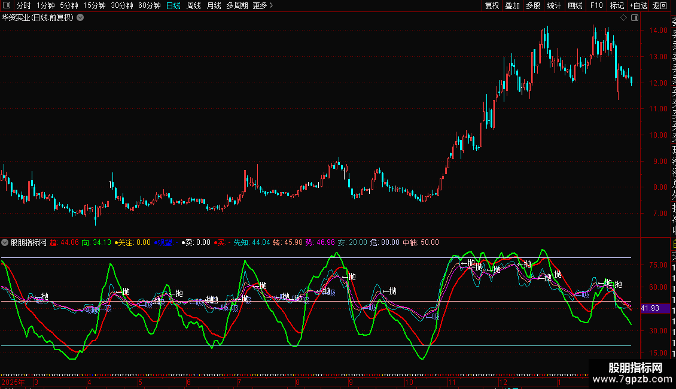Open 叠加 overlay tool
The height and width of the screenshot is (389, 676).
(x=512, y=5)
